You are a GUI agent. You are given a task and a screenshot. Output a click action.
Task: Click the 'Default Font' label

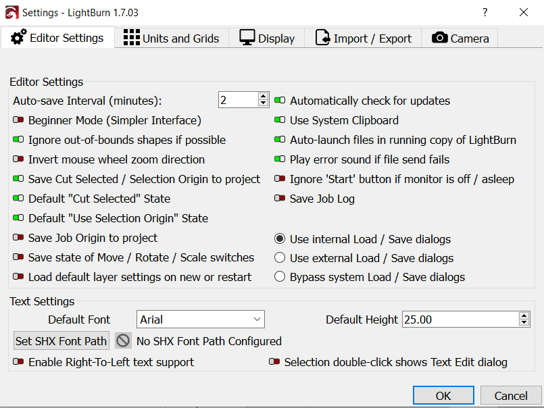pyautogui.click(x=79, y=320)
